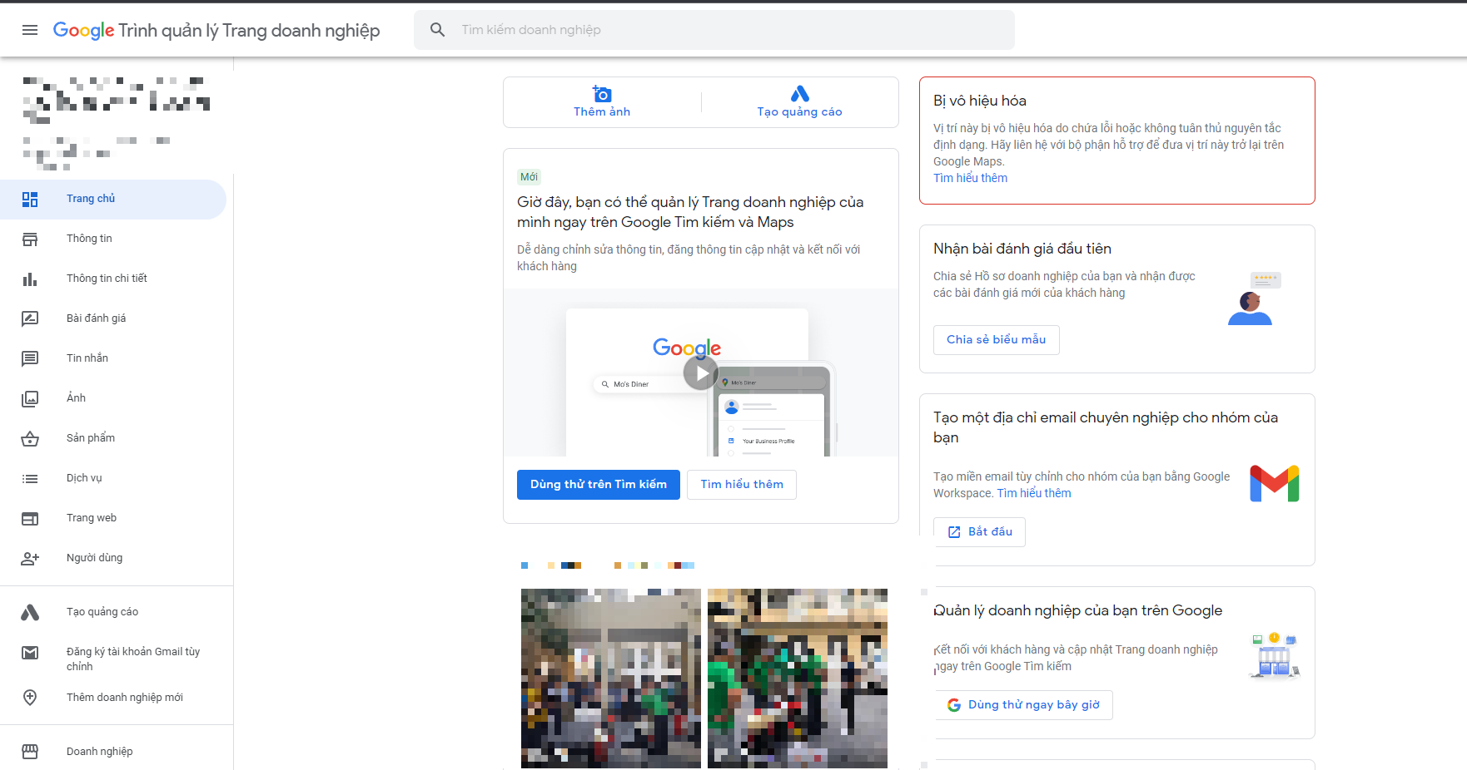
Task: Click Bị vô hiệu hóa heading
Action: 980,101
